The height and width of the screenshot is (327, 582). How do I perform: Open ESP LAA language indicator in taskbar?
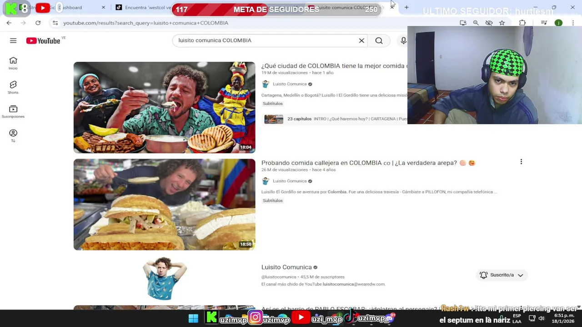517,318
